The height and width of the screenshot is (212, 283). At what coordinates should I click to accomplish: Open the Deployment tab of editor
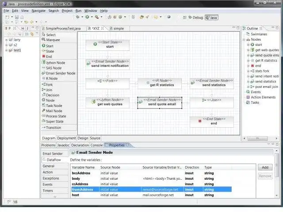(66, 138)
